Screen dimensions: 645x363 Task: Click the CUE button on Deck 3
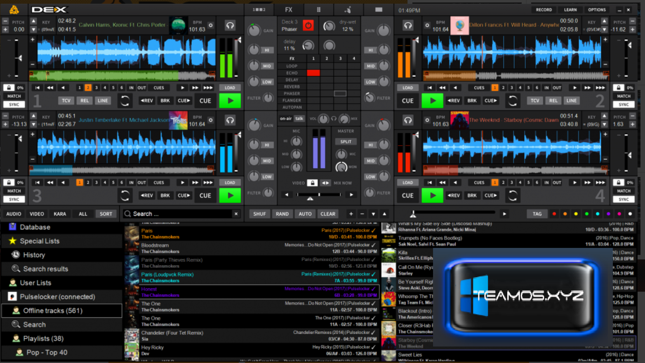205,196
